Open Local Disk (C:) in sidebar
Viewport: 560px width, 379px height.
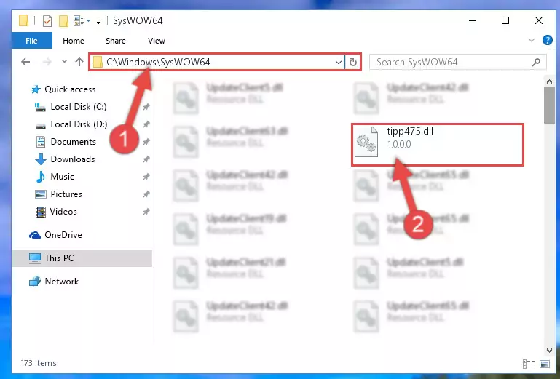pos(78,107)
